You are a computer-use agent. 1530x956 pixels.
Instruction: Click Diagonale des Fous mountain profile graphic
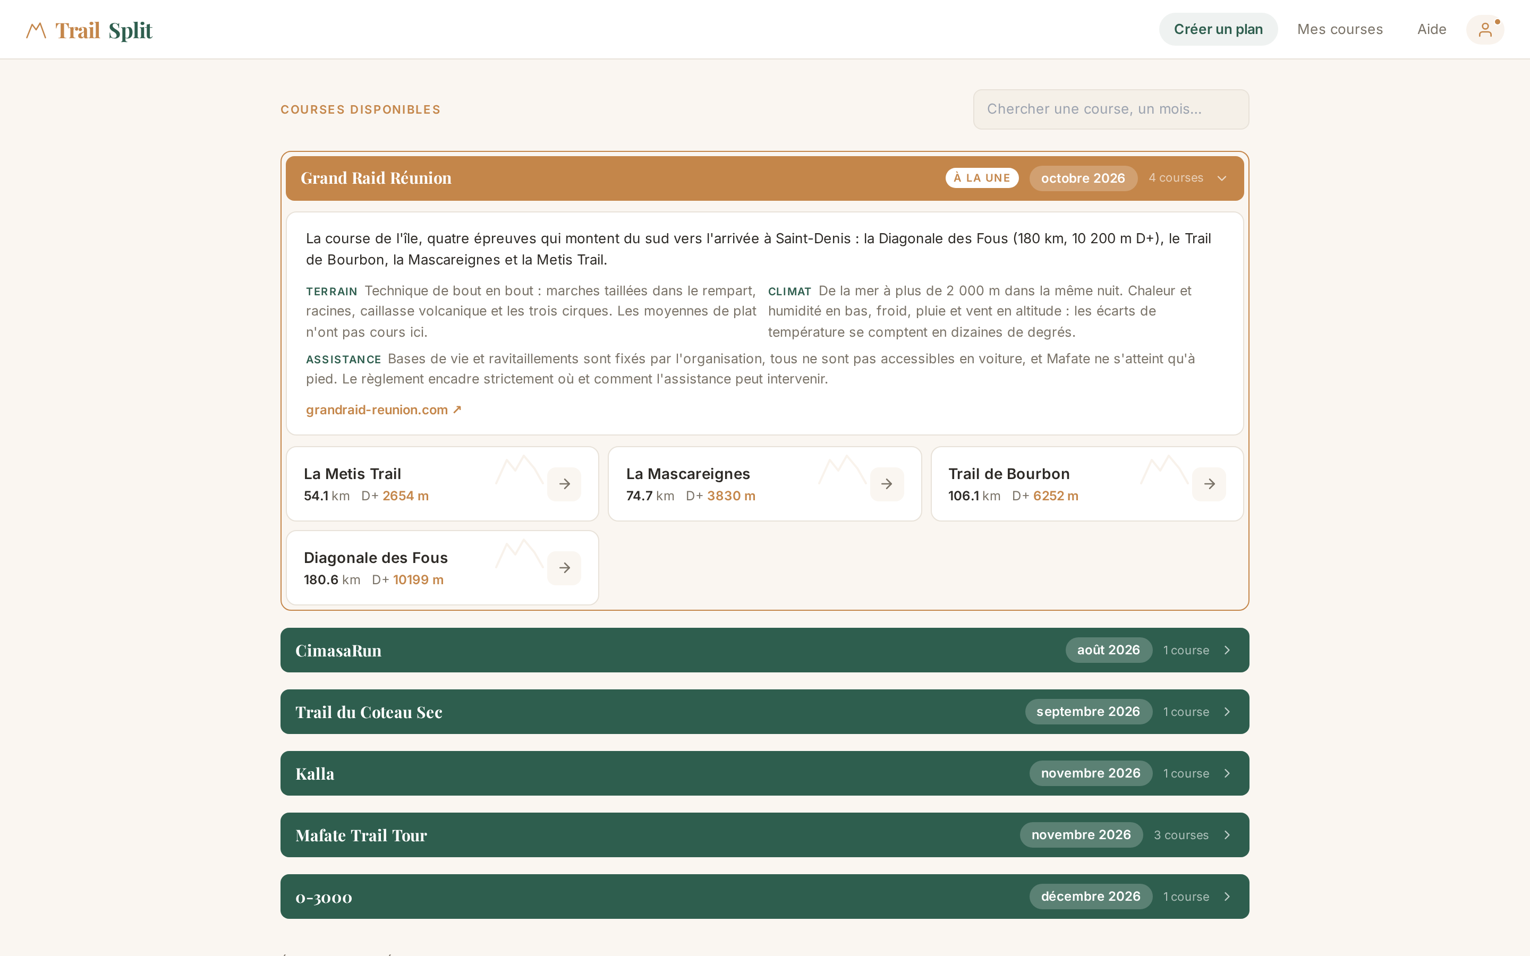519,554
